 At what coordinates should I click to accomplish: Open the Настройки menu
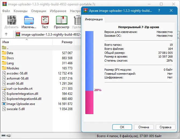(75, 11)
